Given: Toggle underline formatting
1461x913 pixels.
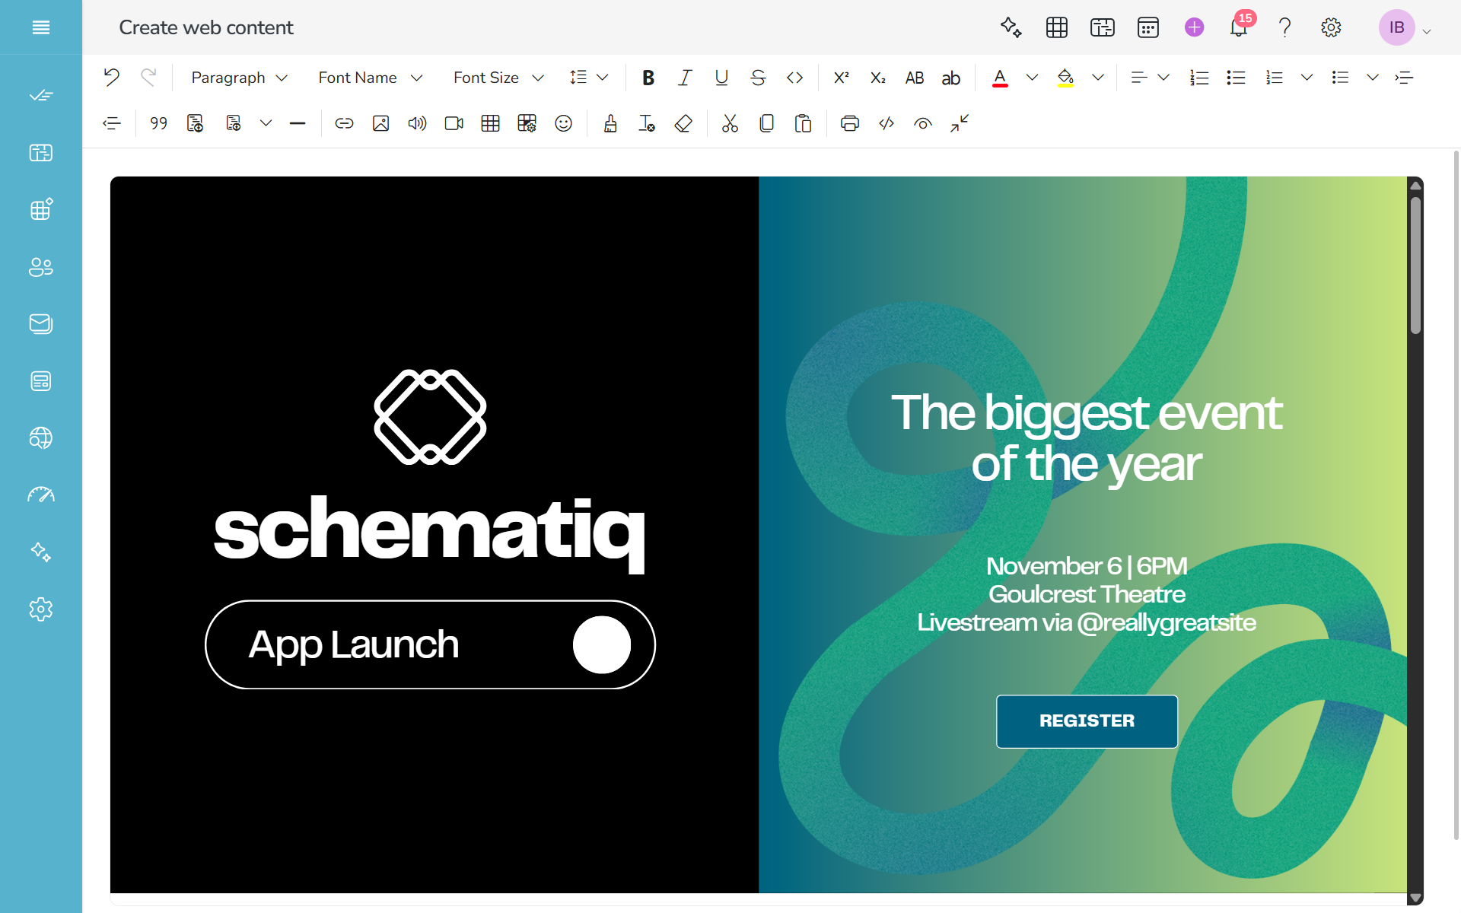Looking at the screenshot, I should pos(721,78).
